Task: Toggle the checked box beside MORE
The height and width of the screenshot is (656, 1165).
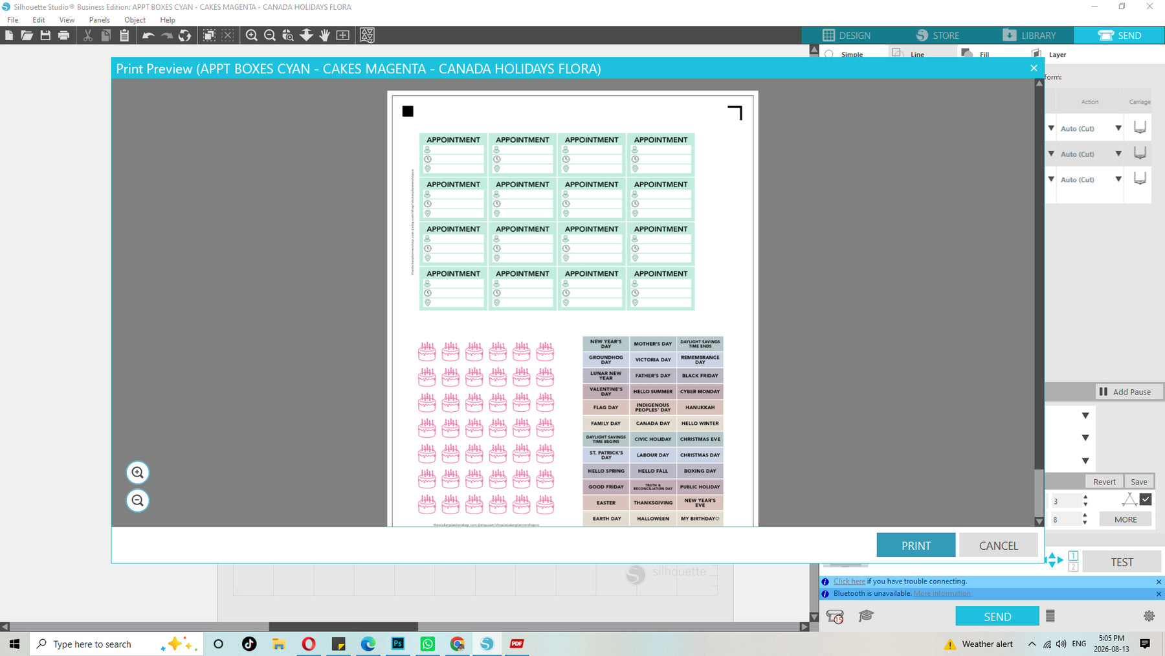Action: pos(1146,499)
